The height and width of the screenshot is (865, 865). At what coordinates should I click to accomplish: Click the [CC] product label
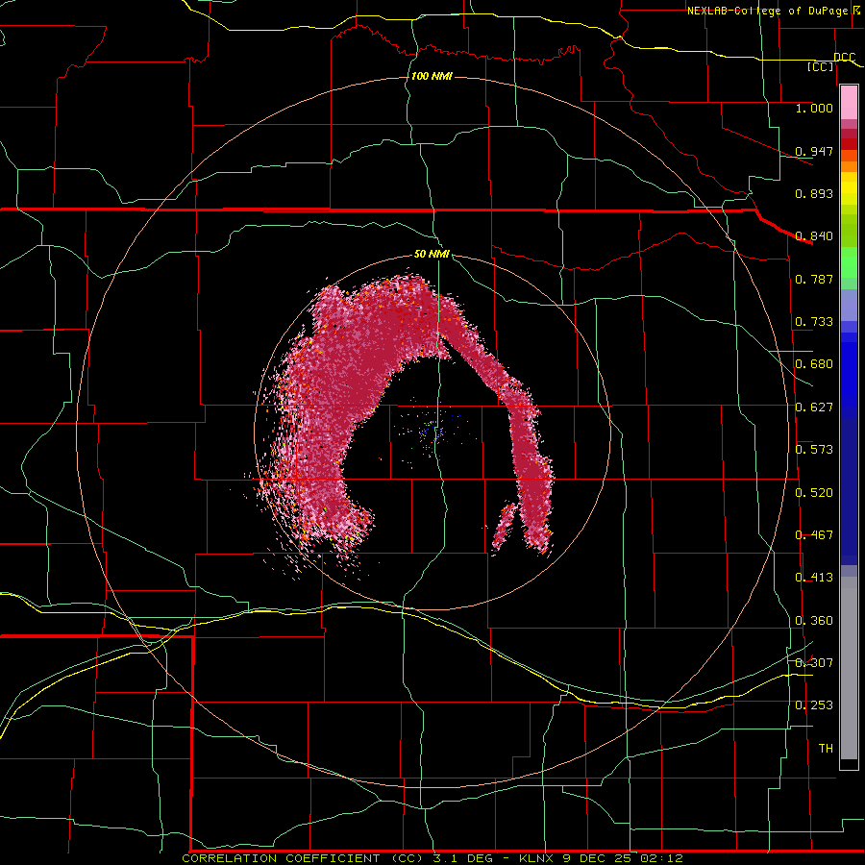click(x=821, y=67)
